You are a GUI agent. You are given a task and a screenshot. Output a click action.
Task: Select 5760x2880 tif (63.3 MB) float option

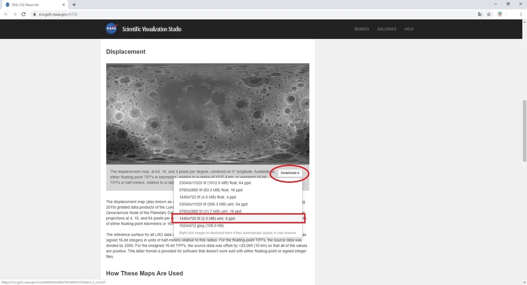pyautogui.click(x=238, y=190)
